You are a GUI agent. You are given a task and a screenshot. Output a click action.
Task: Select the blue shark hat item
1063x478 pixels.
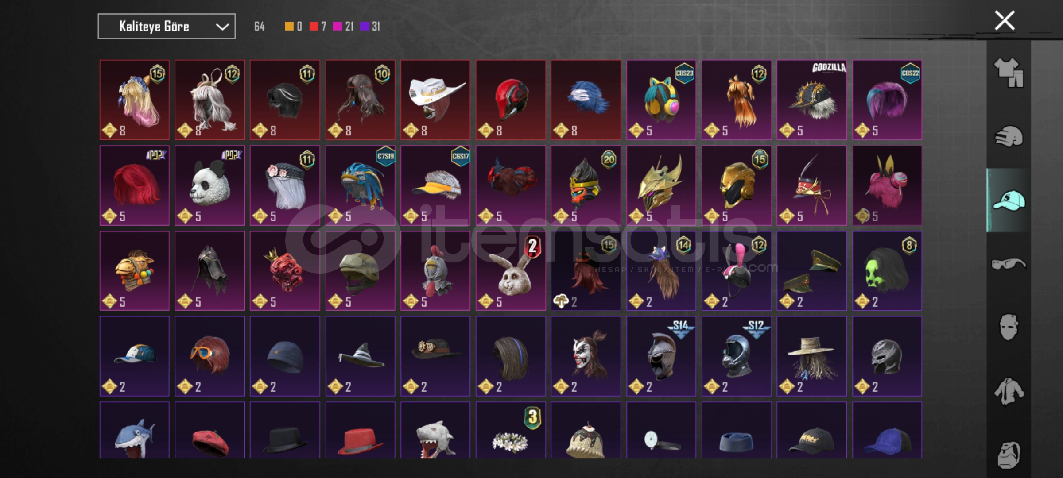point(135,430)
